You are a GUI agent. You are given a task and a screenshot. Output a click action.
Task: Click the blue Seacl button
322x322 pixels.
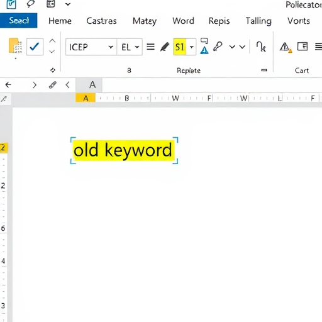point(19,20)
